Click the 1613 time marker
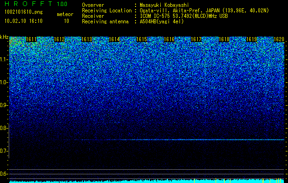Viewport: 288px width, 183px height. pyautogui.click(x=87, y=39)
